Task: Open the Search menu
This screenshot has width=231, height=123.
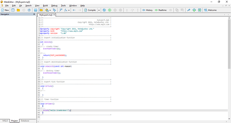Action: [x=28, y=6]
